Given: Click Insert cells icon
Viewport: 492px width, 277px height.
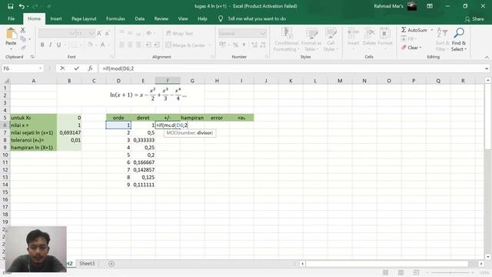Looking at the screenshot, I should click(354, 33).
